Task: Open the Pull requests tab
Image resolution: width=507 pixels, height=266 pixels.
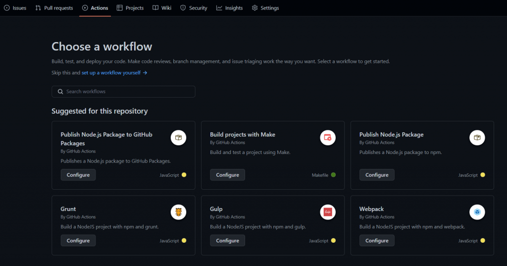Action: (x=54, y=8)
